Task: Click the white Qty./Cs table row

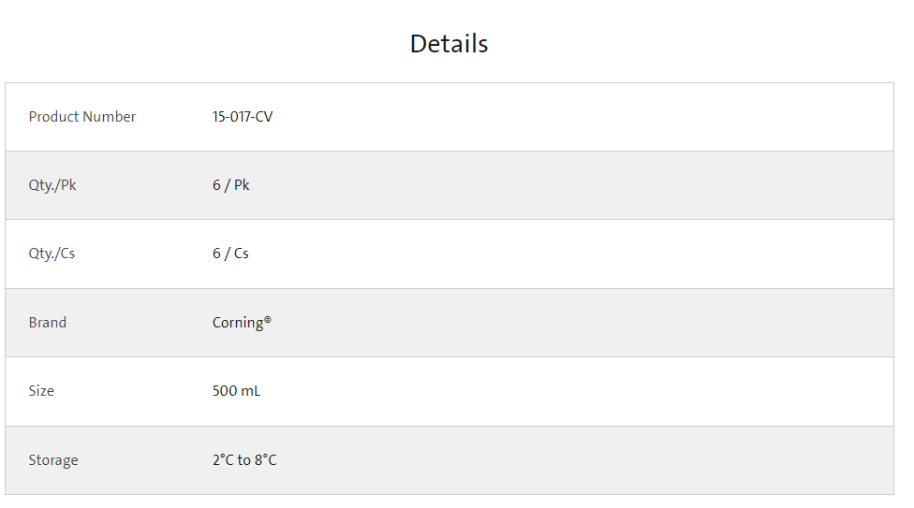Action: [x=450, y=254]
